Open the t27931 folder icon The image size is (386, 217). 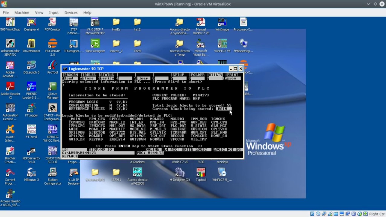[x=116, y=174]
